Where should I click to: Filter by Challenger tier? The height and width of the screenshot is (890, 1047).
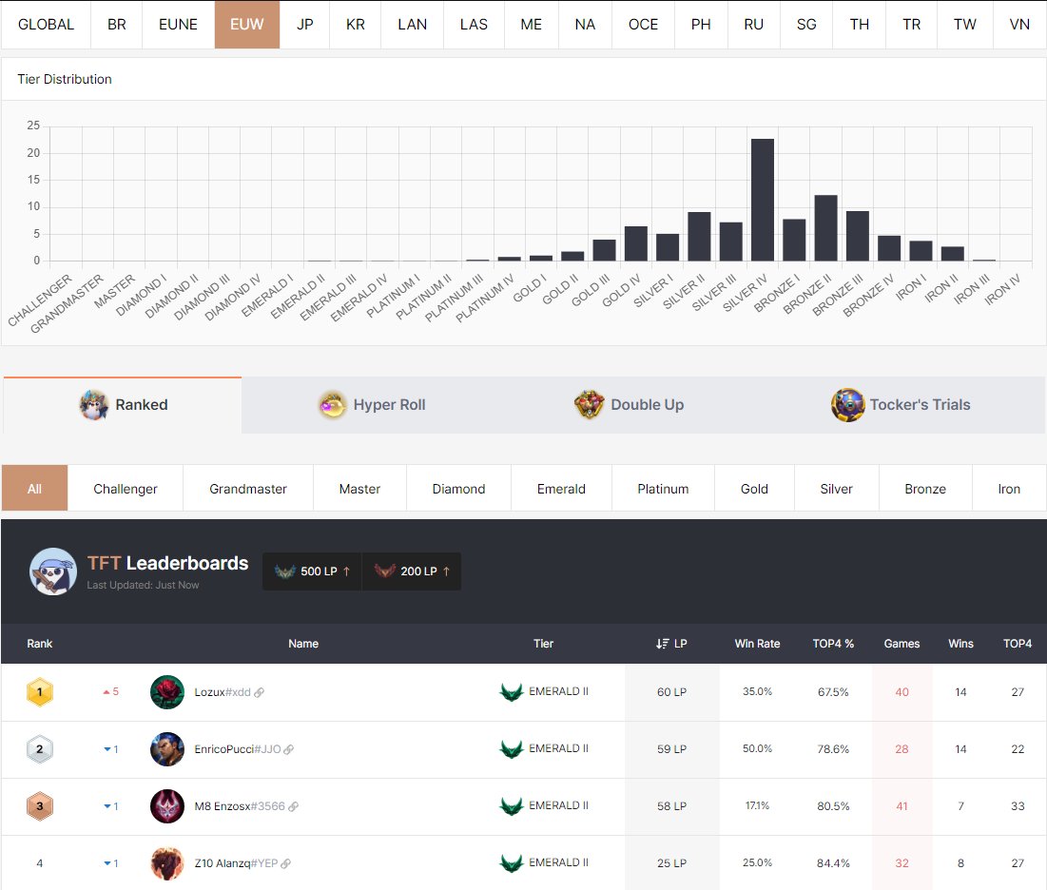[x=126, y=489]
